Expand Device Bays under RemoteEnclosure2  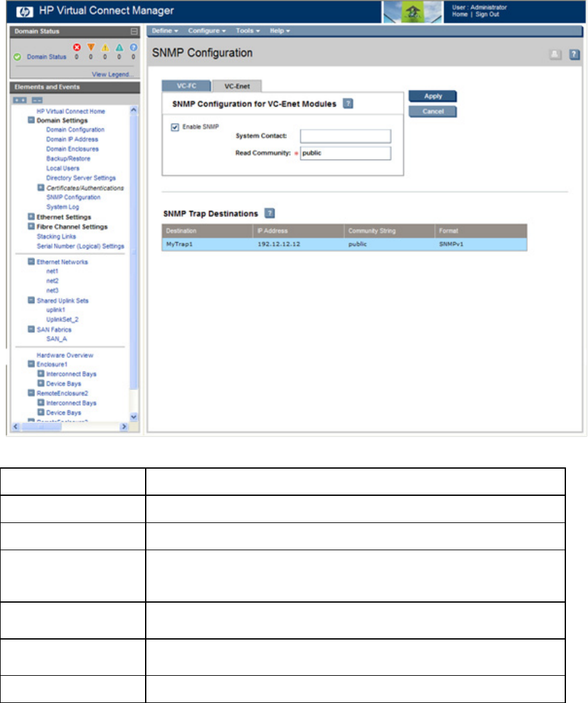[41, 412]
